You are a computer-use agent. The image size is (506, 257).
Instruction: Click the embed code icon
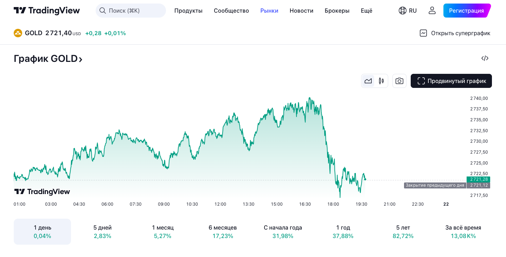pos(485,58)
